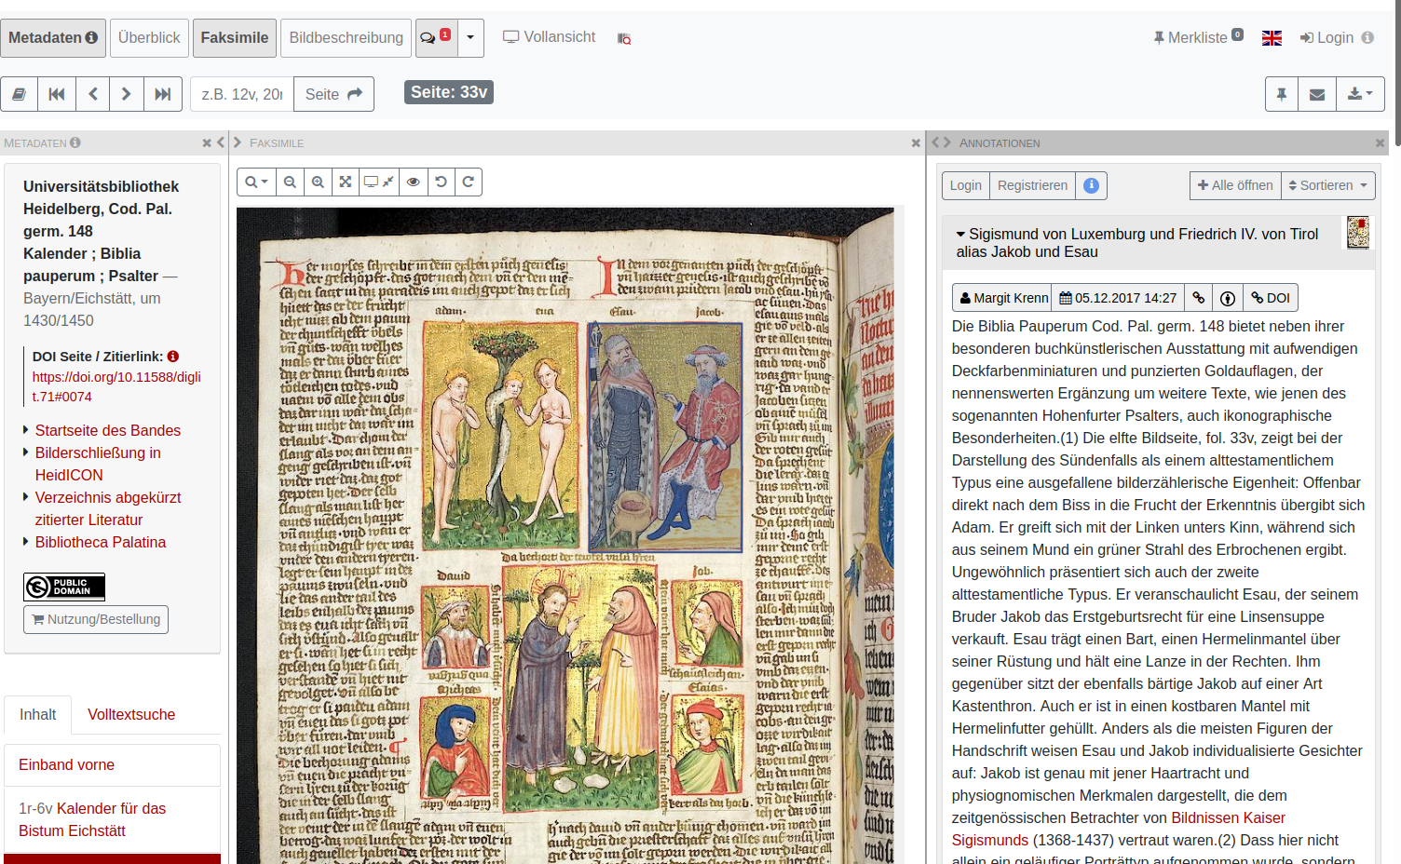
Task: Open the annotation thumbnail image
Action: (x=1358, y=233)
